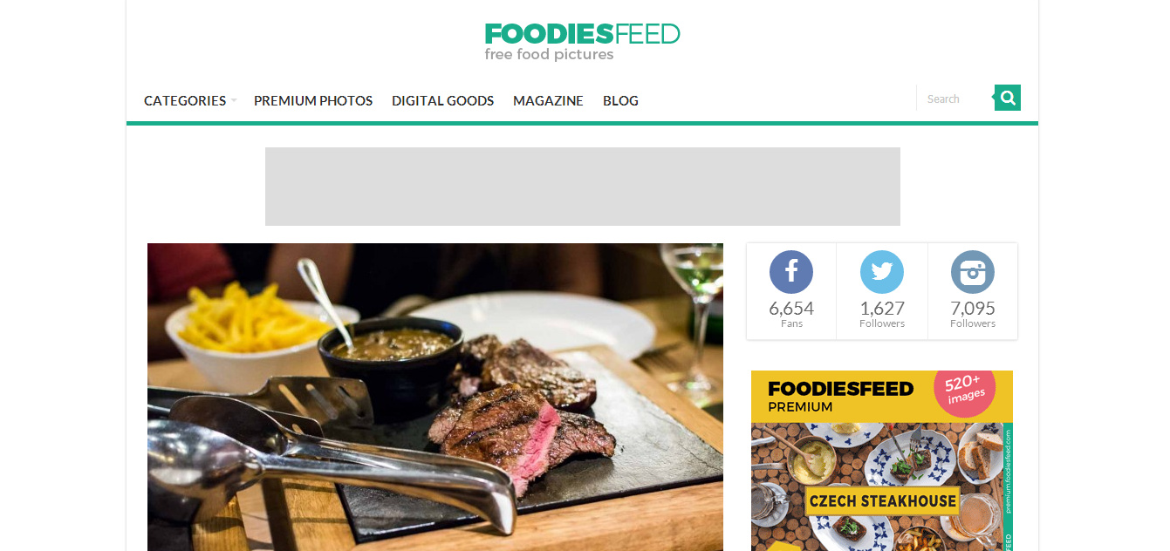
Task: Go to Premium Photos page
Action: (x=313, y=101)
